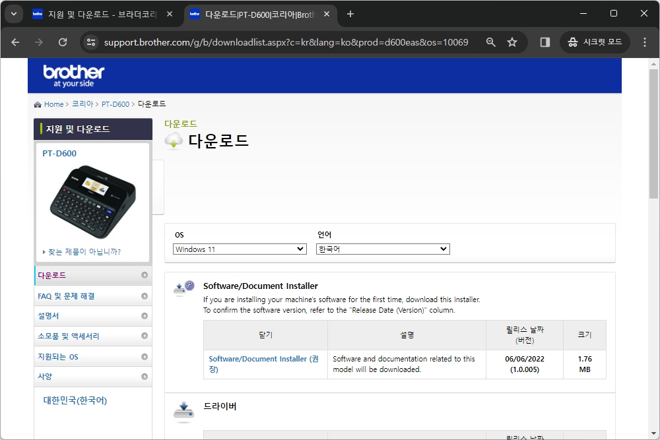
Task: Click the 1.76 MB size cell
Action: coord(585,364)
